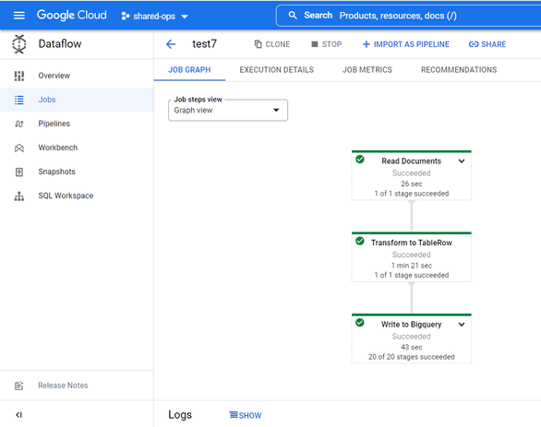The height and width of the screenshot is (427, 541).
Task: Open the RECOMMENDATIONS tab
Action: [x=459, y=69]
